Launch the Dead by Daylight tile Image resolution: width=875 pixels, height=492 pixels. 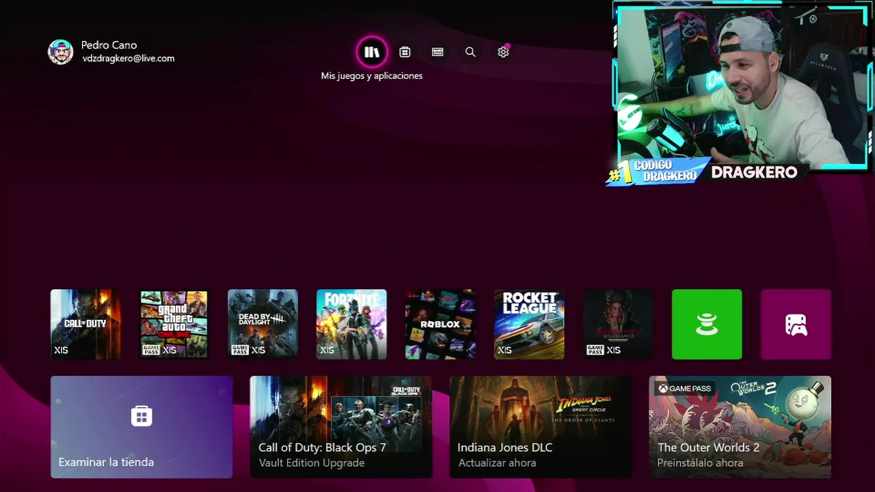(x=262, y=324)
